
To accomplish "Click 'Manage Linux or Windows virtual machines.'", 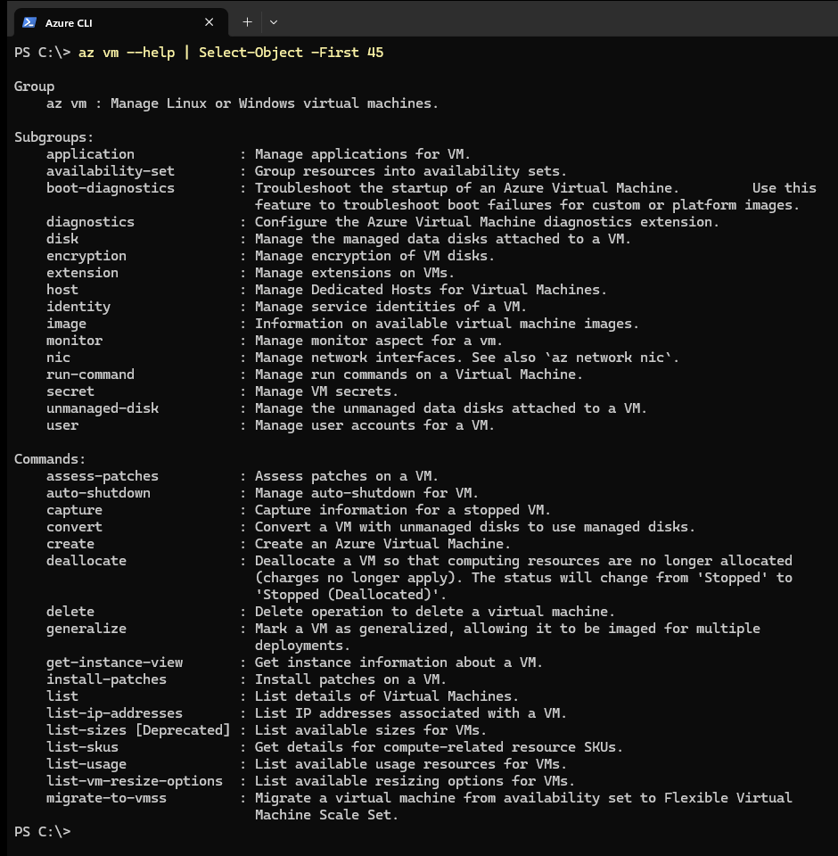I will (275, 103).
